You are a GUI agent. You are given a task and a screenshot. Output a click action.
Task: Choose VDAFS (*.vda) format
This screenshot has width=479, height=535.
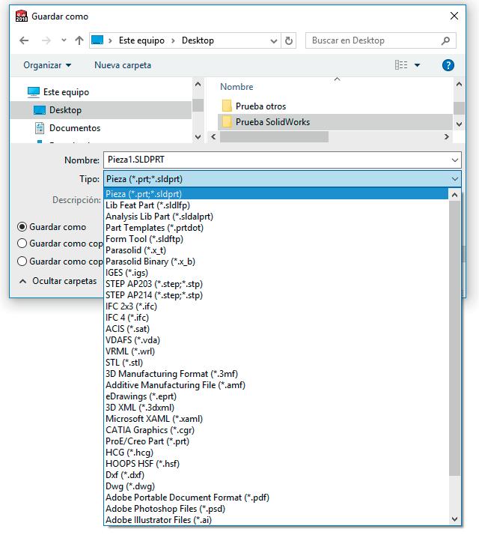click(276, 340)
